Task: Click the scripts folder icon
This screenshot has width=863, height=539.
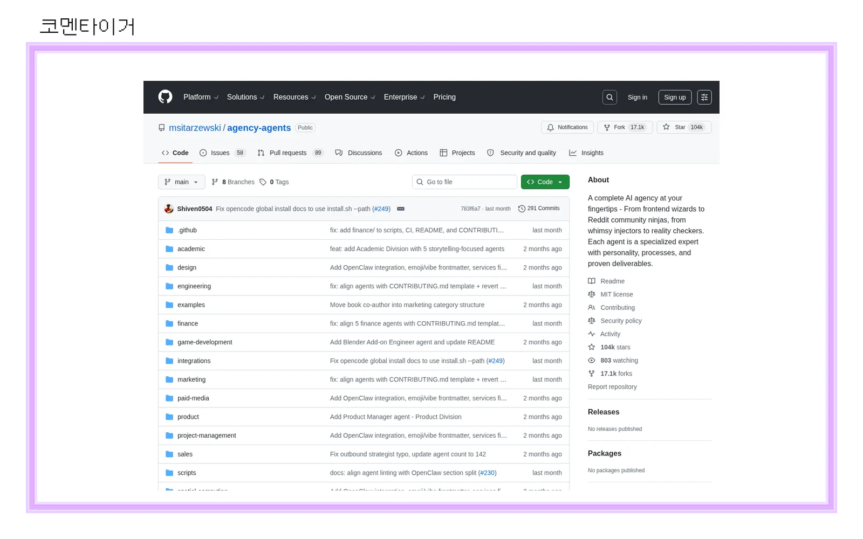Action: (x=169, y=473)
